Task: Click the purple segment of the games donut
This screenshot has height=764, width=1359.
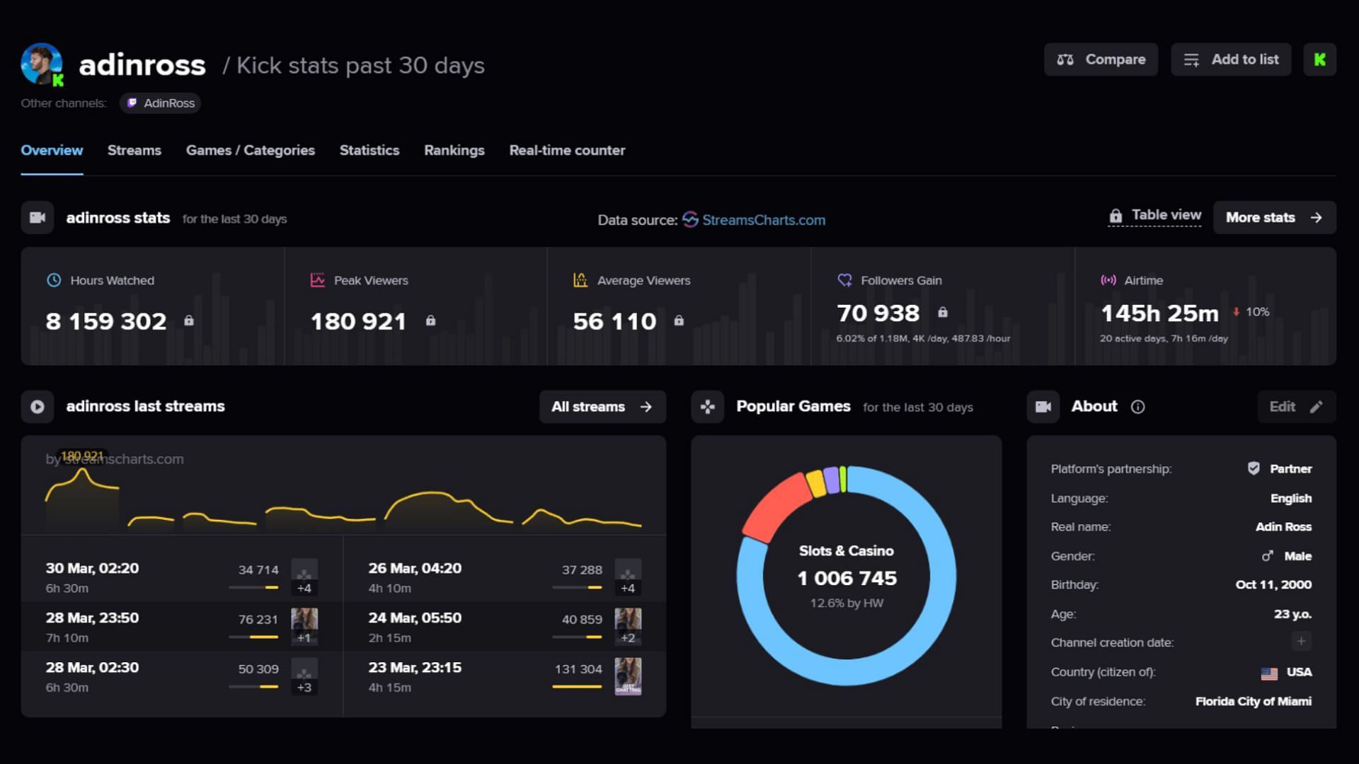Action: pyautogui.click(x=832, y=480)
